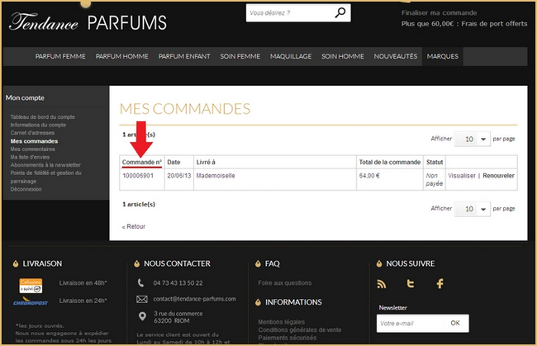537x346 pixels.
Task: Click the Chronopost logo
Action: point(31,301)
